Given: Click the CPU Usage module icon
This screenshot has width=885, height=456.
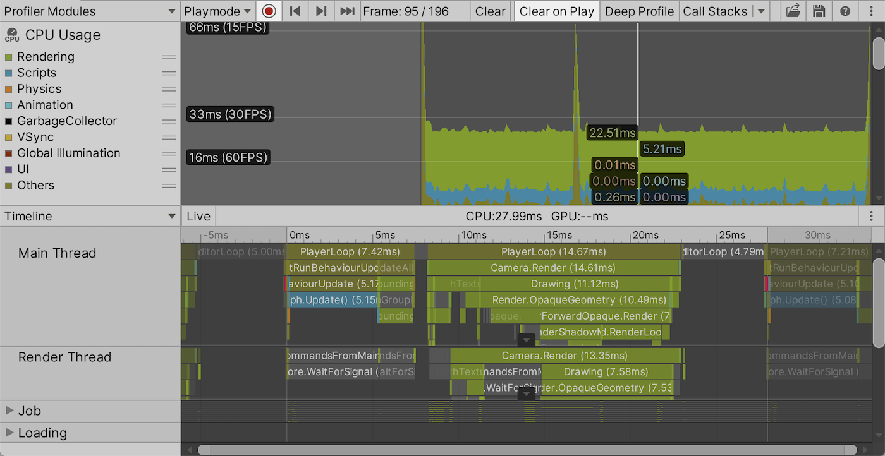Looking at the screenshot, I should coord(11,35).
